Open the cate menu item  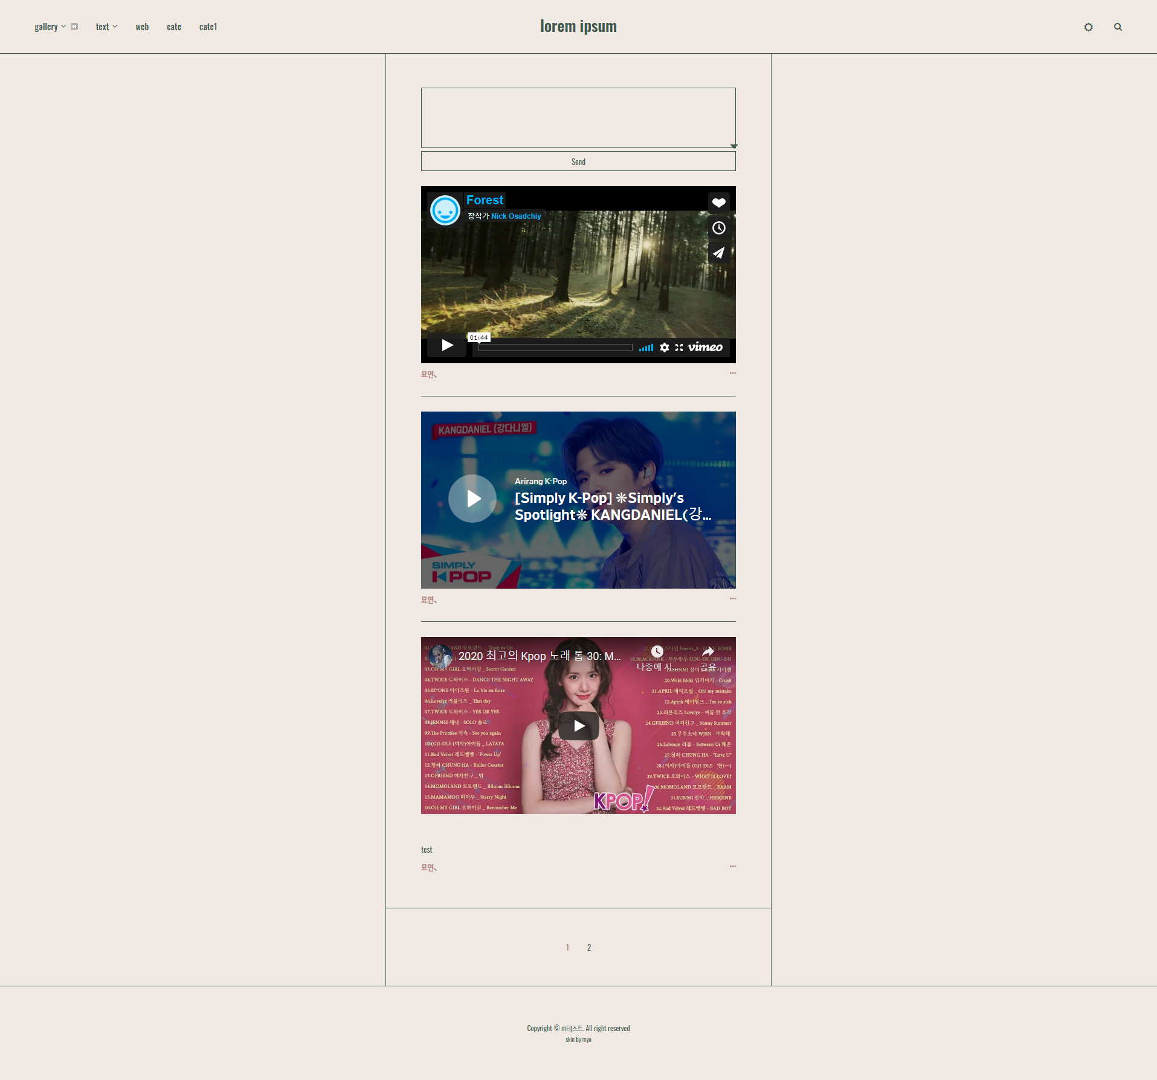coord(174,27)
